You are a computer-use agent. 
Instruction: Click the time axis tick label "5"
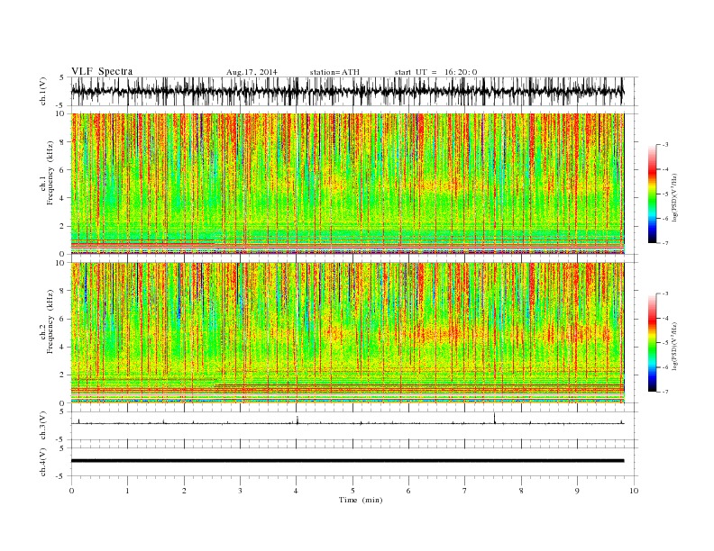pyautogui.click(x=352, y=491)
